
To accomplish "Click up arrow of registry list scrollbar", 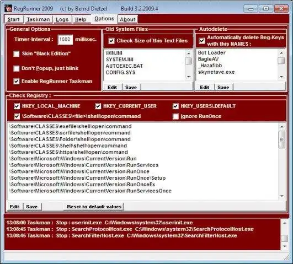I will [x=282, y=127].
